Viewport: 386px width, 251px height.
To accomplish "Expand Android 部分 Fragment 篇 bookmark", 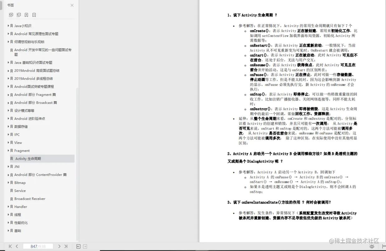I will click(x=8, y=95).
